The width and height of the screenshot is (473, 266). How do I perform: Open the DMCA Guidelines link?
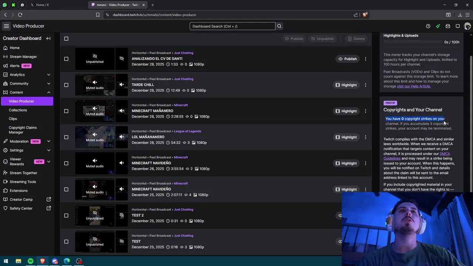(417, 156)
